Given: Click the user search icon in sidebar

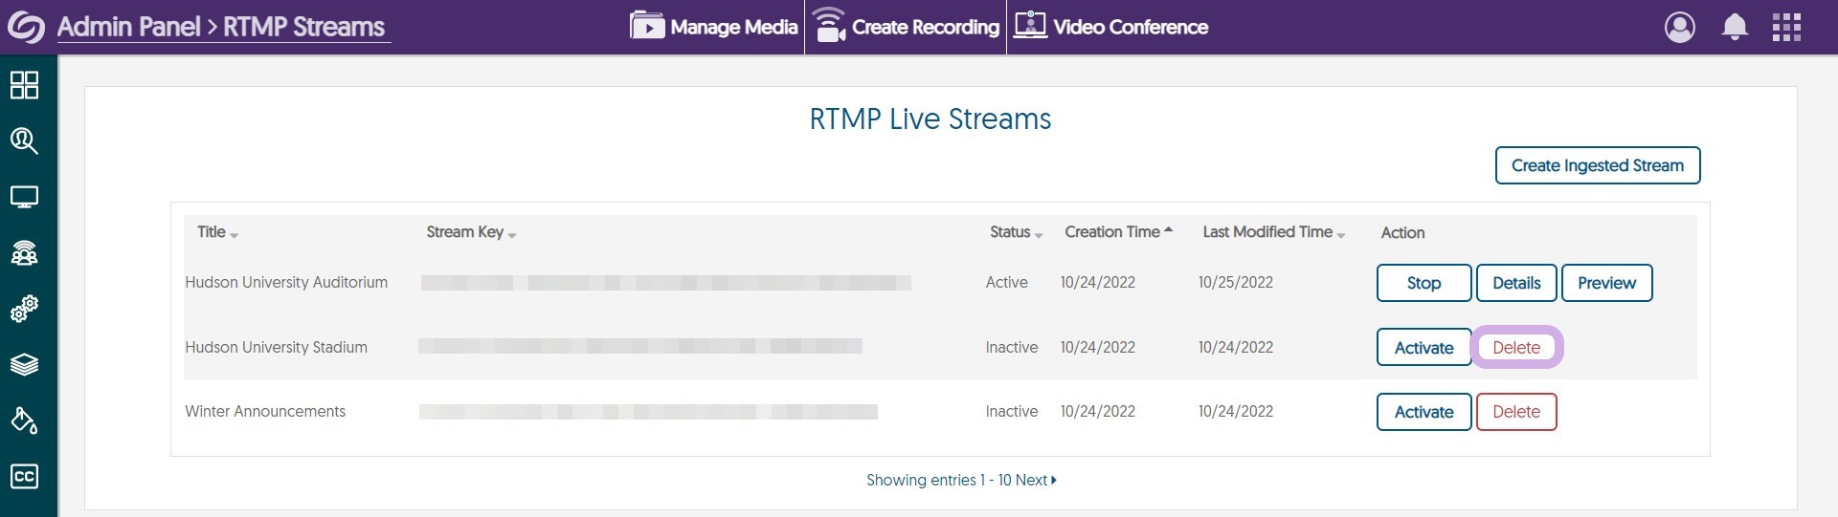Looking at the screenshot, I should (24, 141).
